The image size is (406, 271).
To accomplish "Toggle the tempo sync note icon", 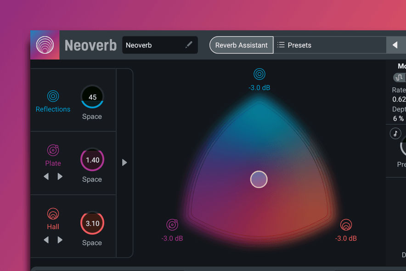I will (395, 134).
